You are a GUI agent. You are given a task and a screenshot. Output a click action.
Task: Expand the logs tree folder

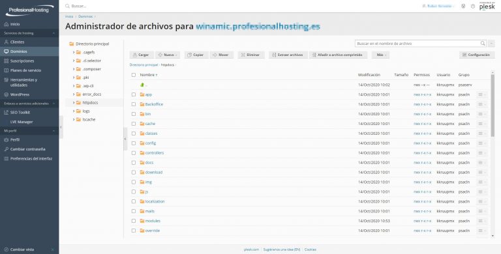pyautogui.click(x=74, y=111)
